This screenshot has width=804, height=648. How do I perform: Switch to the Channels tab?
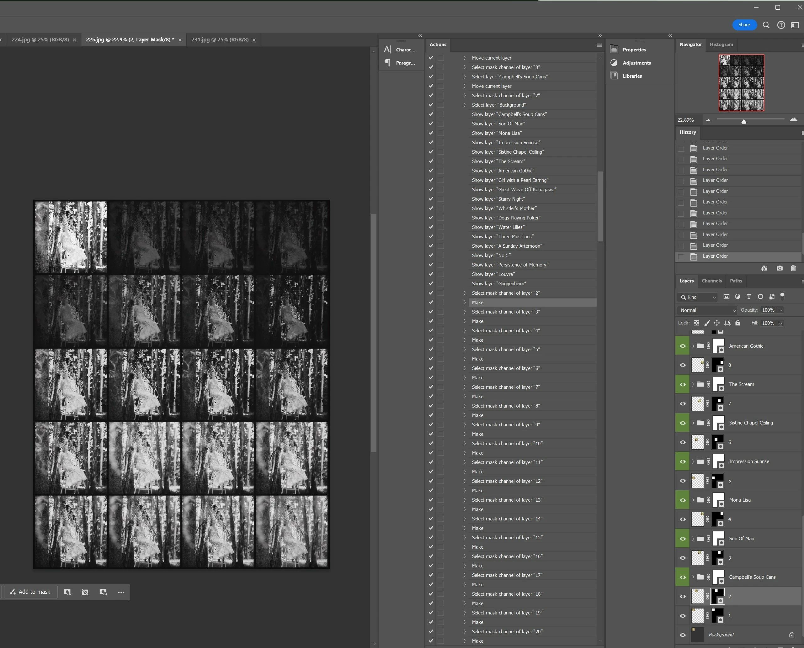pos(711,281)
